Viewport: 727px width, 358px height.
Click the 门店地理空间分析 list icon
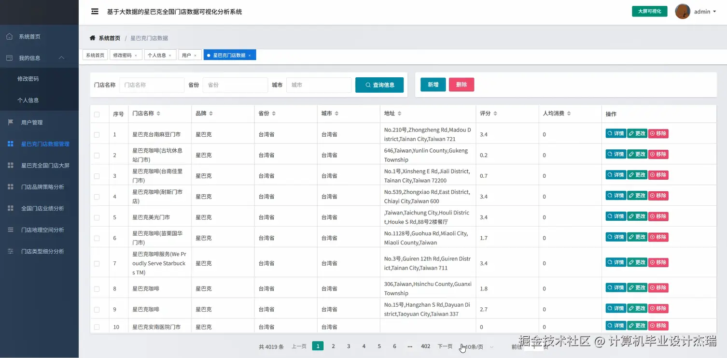tap(11, 230)
